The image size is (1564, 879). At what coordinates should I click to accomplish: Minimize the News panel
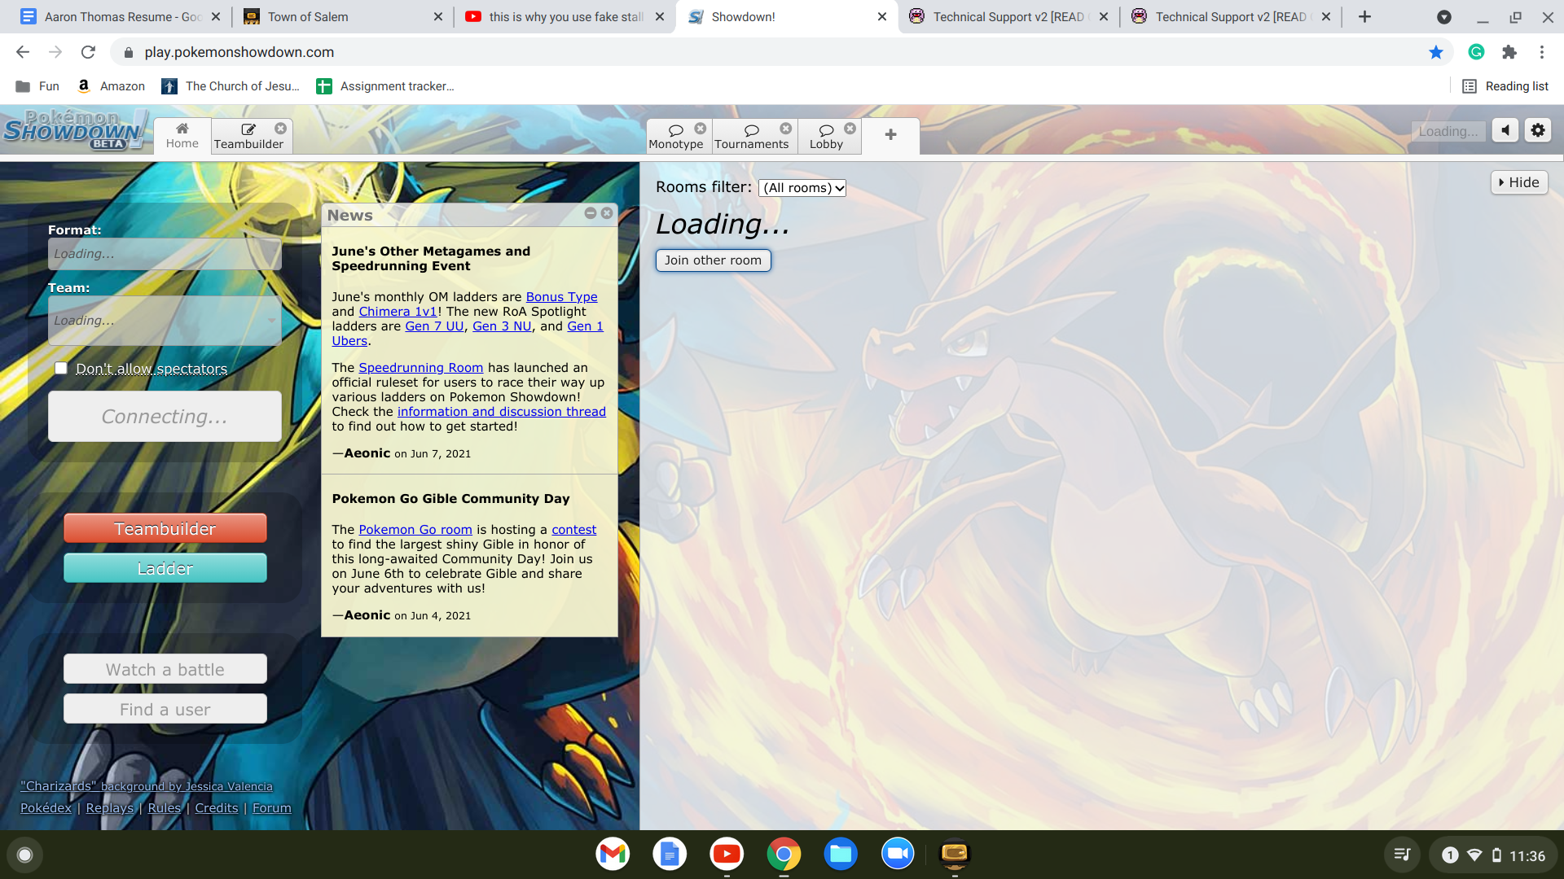tap(591, 213)
